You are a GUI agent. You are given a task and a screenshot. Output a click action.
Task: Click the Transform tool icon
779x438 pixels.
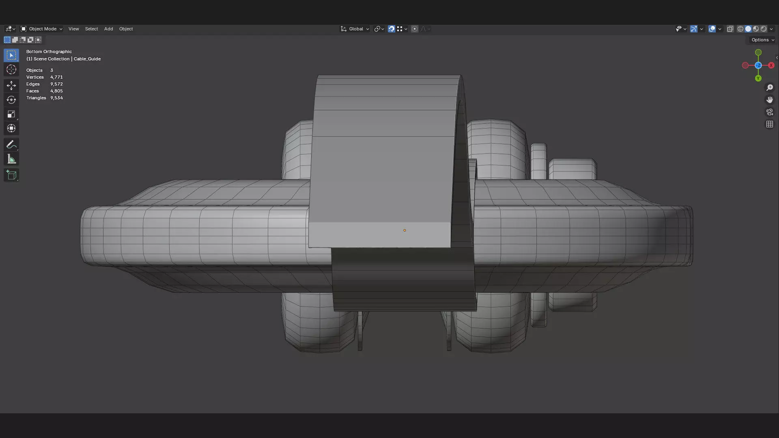point(11,129)
